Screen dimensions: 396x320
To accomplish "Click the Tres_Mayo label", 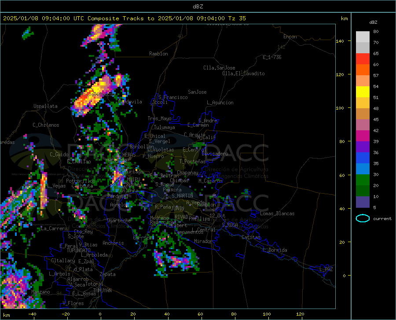I will coord(159,118).
